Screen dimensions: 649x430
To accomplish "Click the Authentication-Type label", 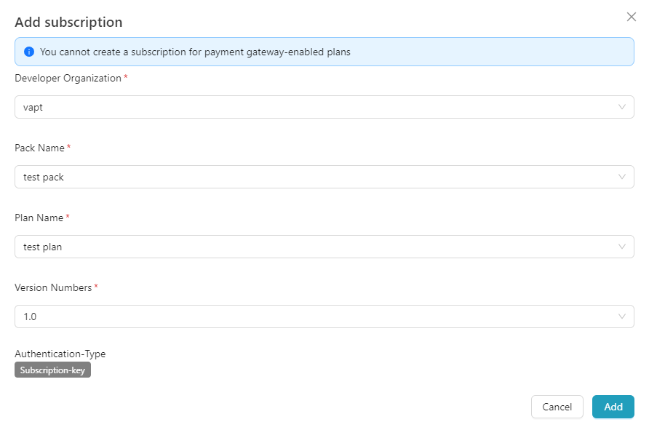I will [60, 354].
